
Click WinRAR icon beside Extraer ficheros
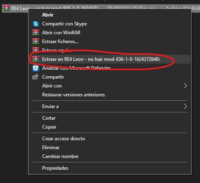(x=36, y=42)
